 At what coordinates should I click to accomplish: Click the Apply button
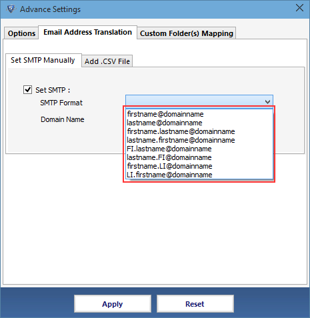[113, 304]
